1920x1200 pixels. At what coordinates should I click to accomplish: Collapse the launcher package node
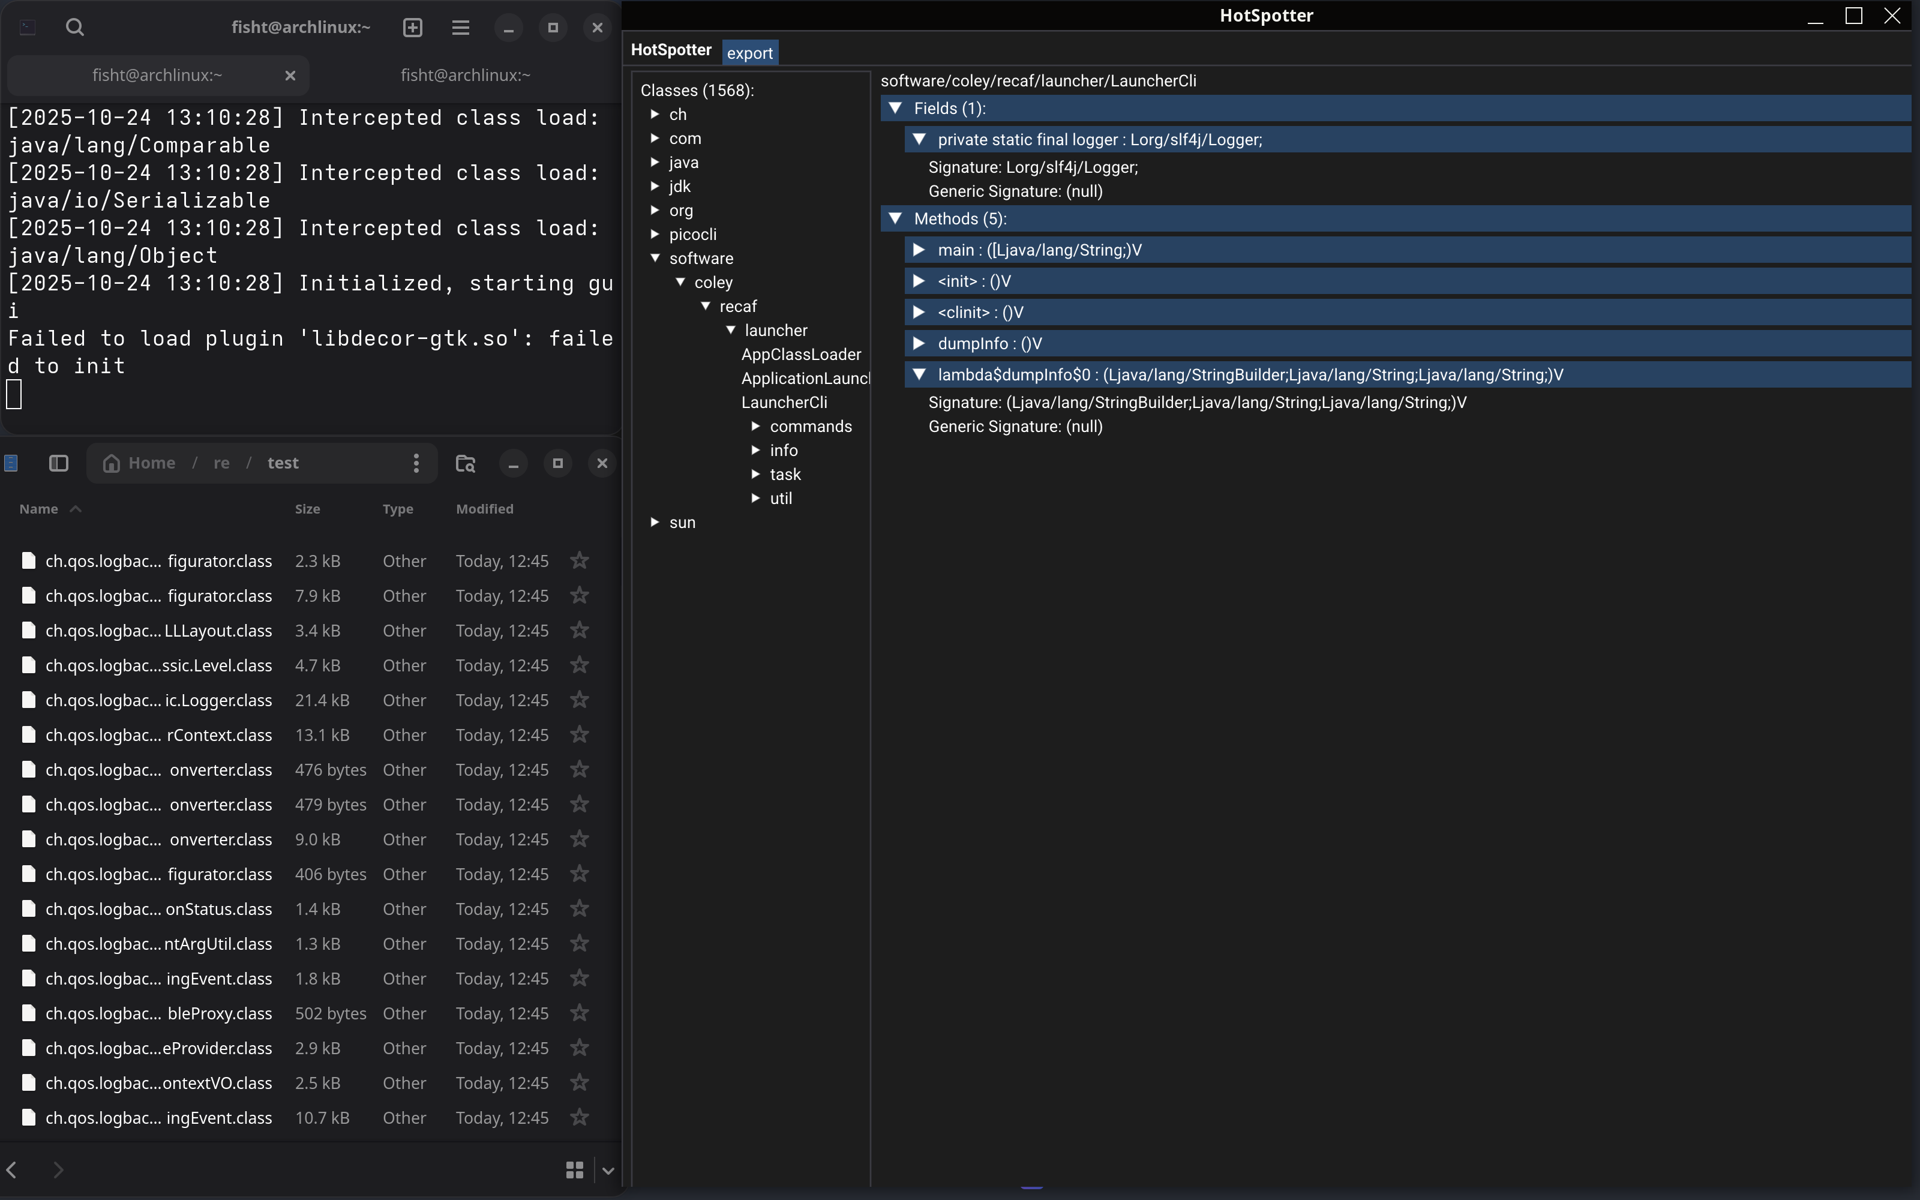tap(731, 330)
